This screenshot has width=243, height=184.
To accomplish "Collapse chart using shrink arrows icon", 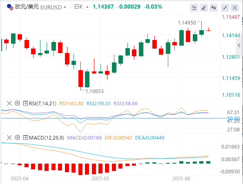I will pos(225,8).
